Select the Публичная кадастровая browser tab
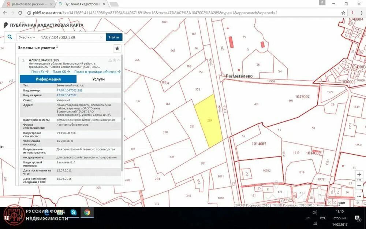 [82, 4]
